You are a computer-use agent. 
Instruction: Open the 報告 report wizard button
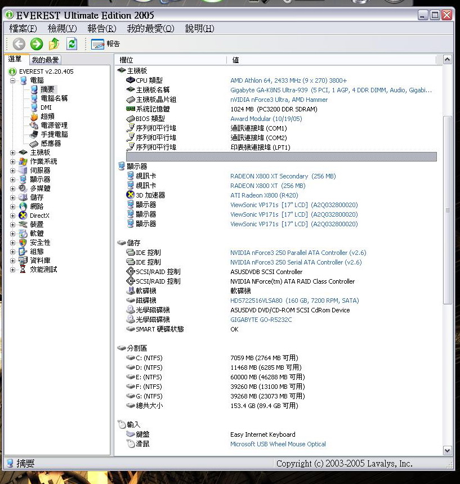[x=105, y=44]
